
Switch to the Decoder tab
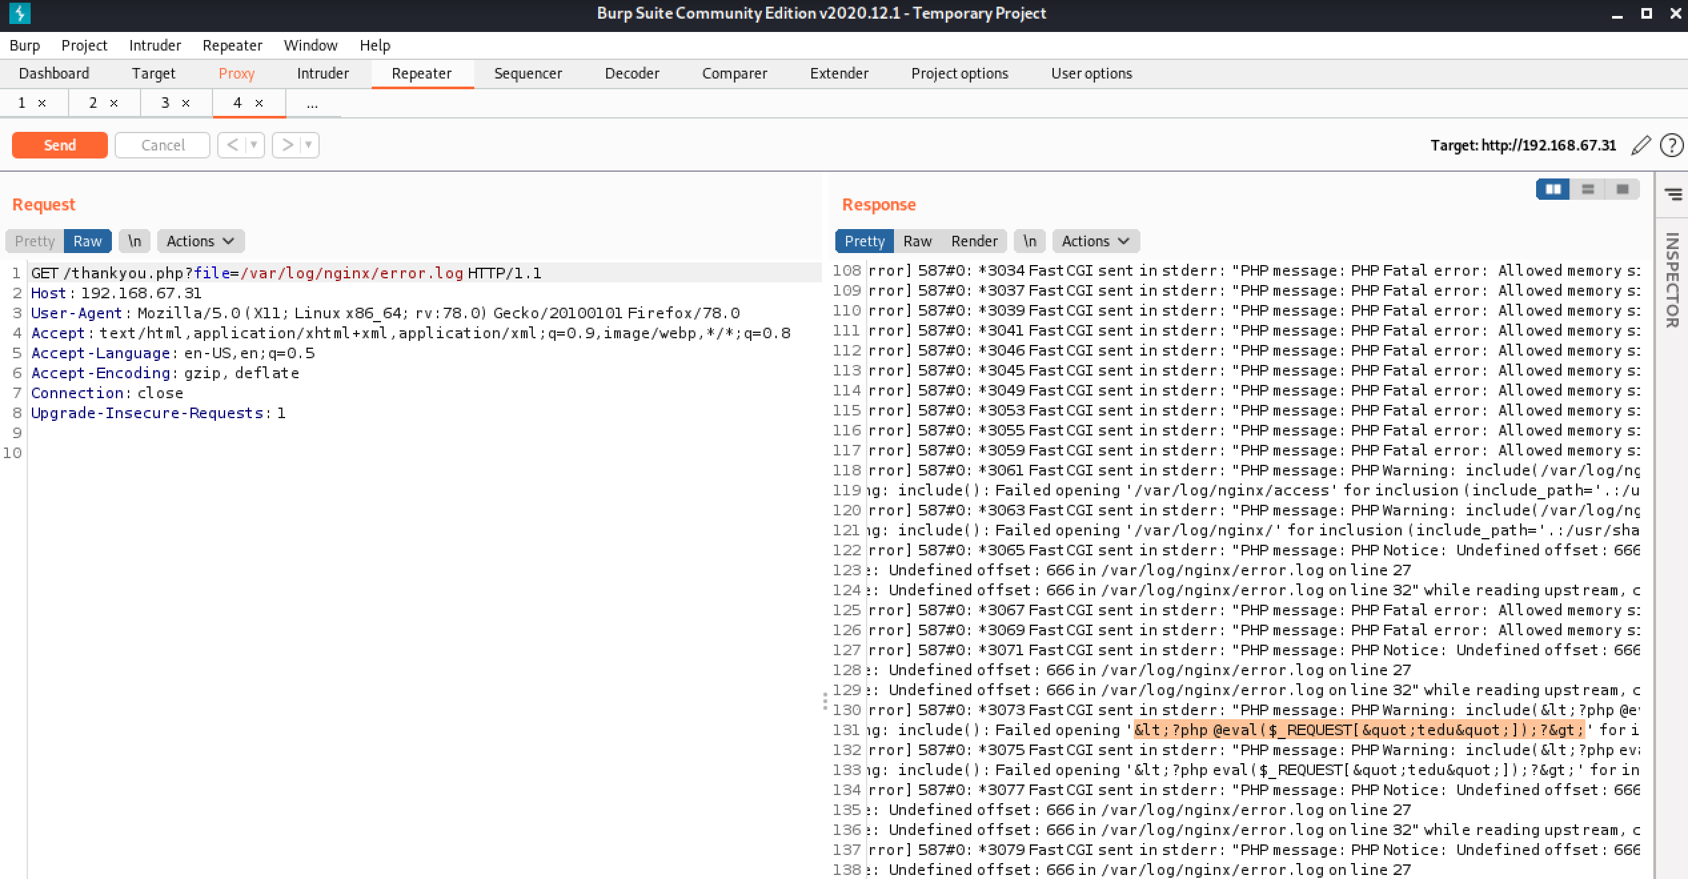coord(632,73)
